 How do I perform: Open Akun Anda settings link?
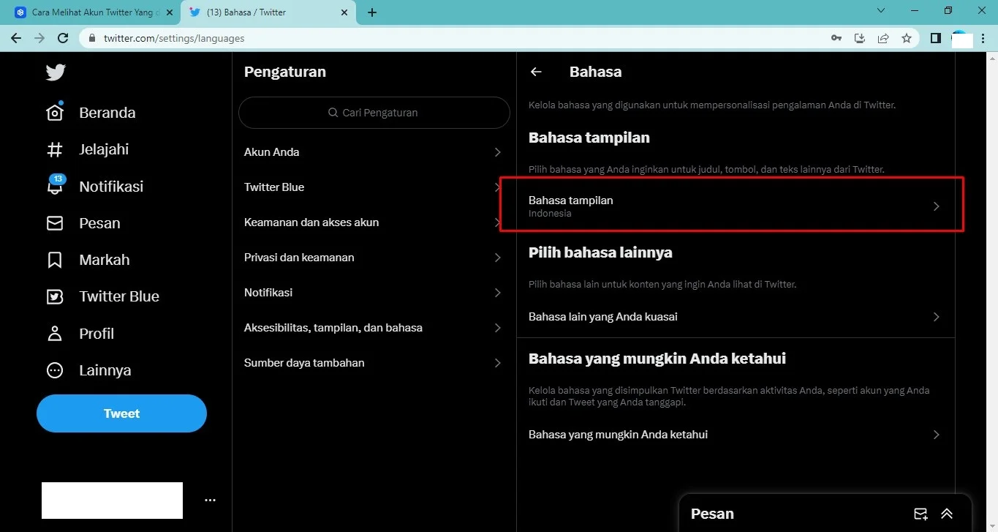272,152
